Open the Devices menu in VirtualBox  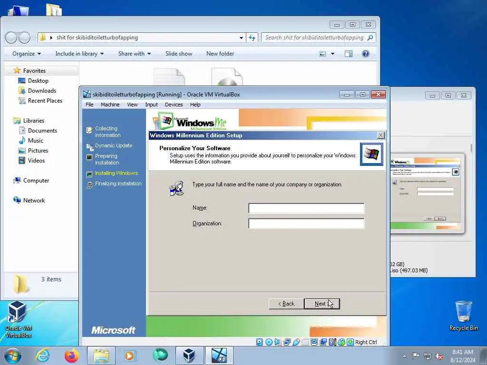174,105
